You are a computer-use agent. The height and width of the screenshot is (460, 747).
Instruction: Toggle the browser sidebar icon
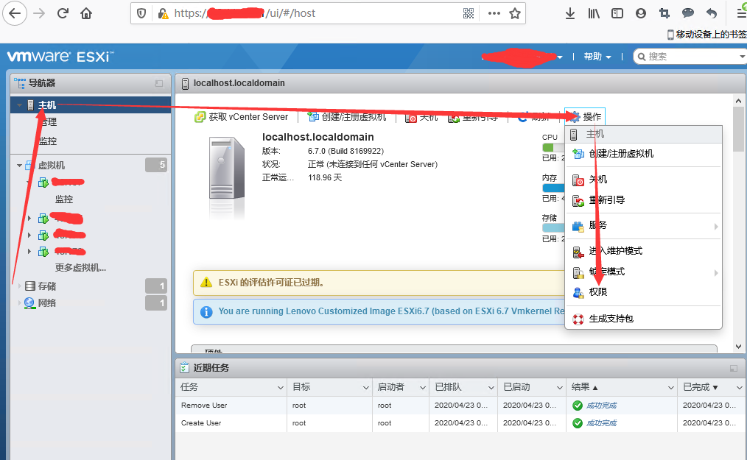click(x=617, y=13)
